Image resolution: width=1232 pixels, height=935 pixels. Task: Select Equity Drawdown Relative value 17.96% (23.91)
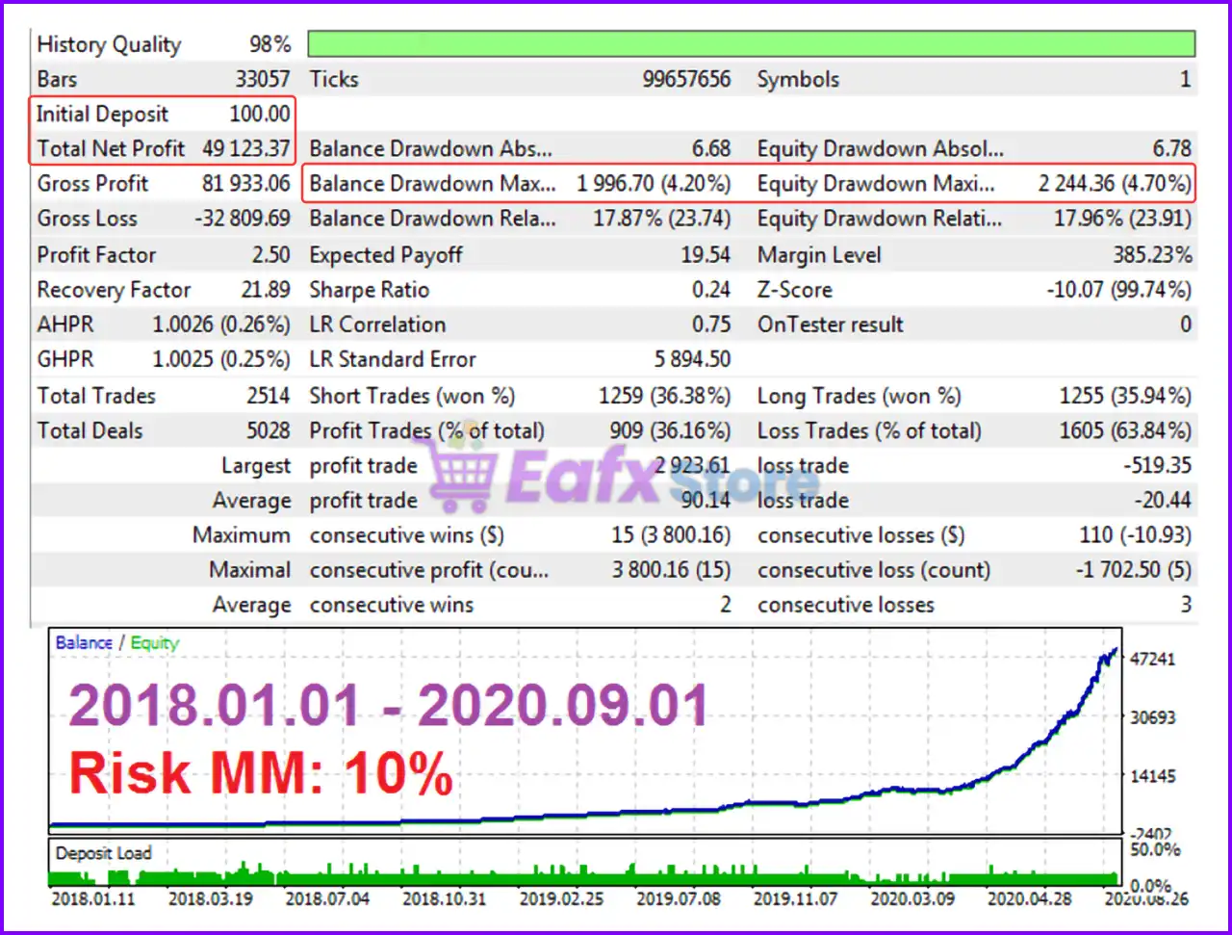(1123, 219)
